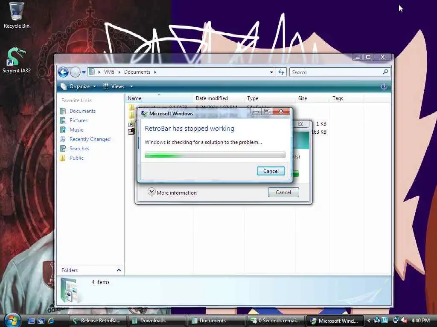Click the Start orb button

pos(12,320)
